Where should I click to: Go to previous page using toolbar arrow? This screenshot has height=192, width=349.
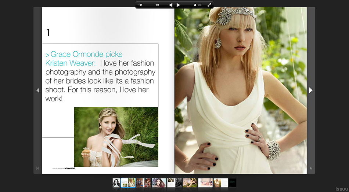point(170,5)
